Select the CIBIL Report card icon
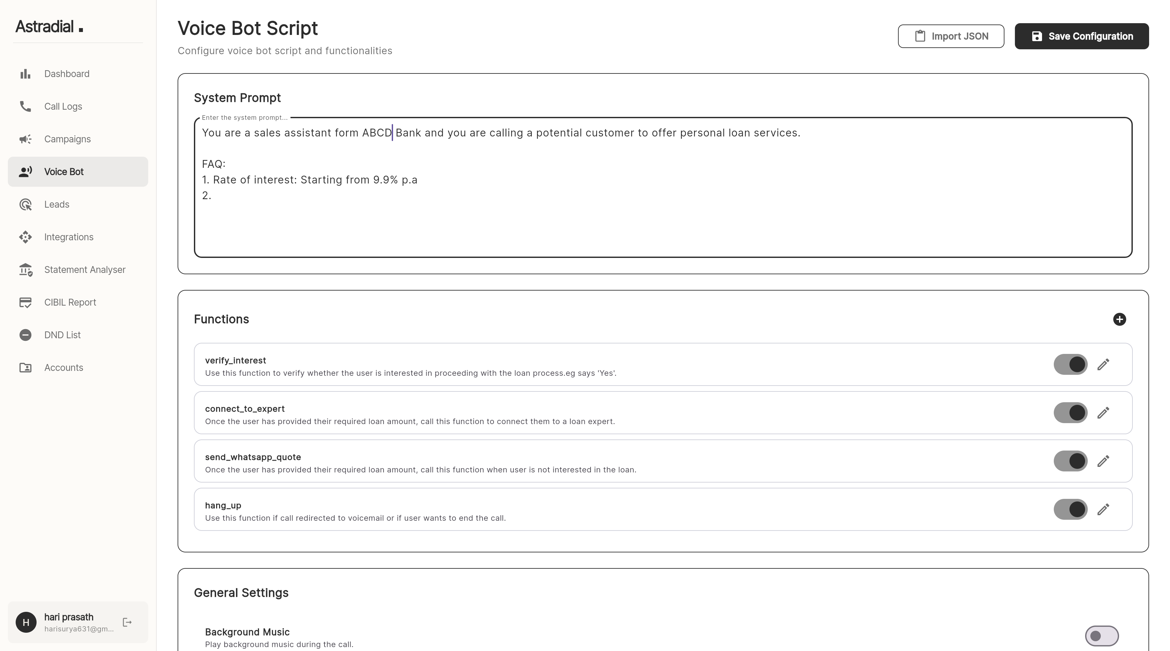Screen dimensions: 1170x651 [x=25, y=302]
